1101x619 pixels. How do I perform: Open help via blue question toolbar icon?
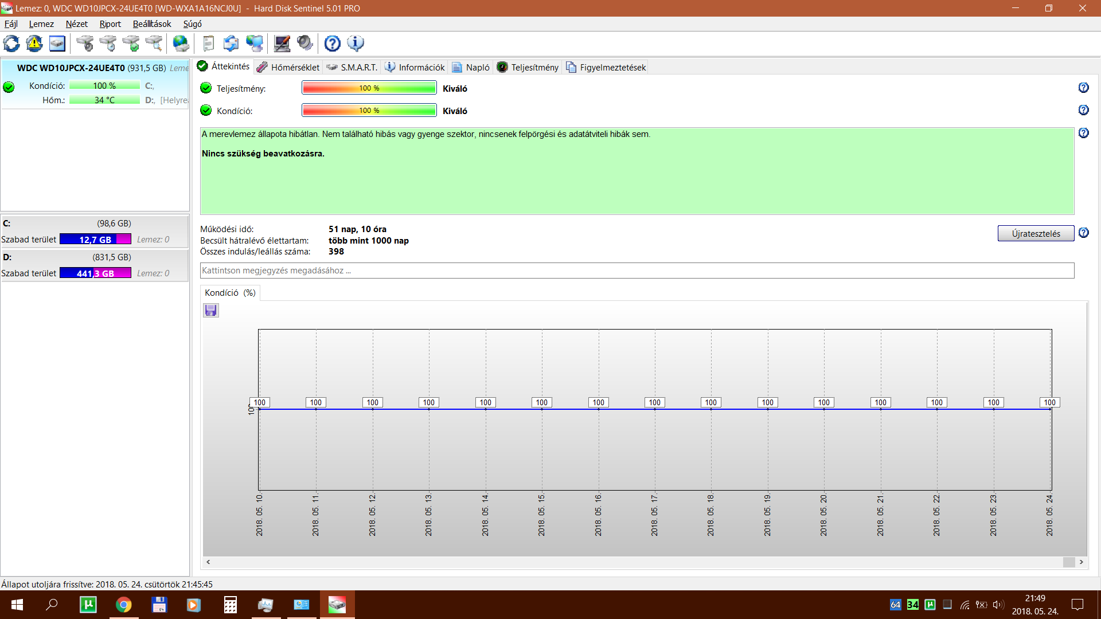point(332,44)
